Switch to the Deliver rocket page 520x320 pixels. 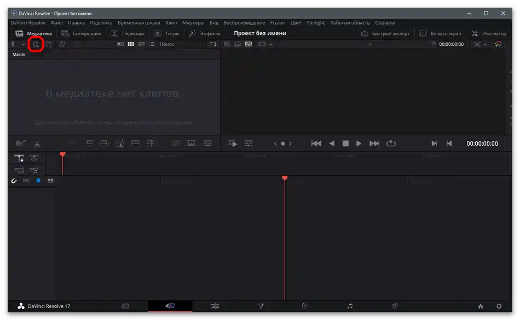click(395, 306)
